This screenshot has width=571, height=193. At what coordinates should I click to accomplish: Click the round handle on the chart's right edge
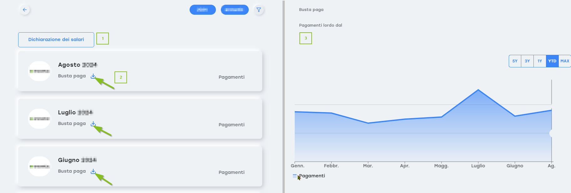(x=552, y=133)
